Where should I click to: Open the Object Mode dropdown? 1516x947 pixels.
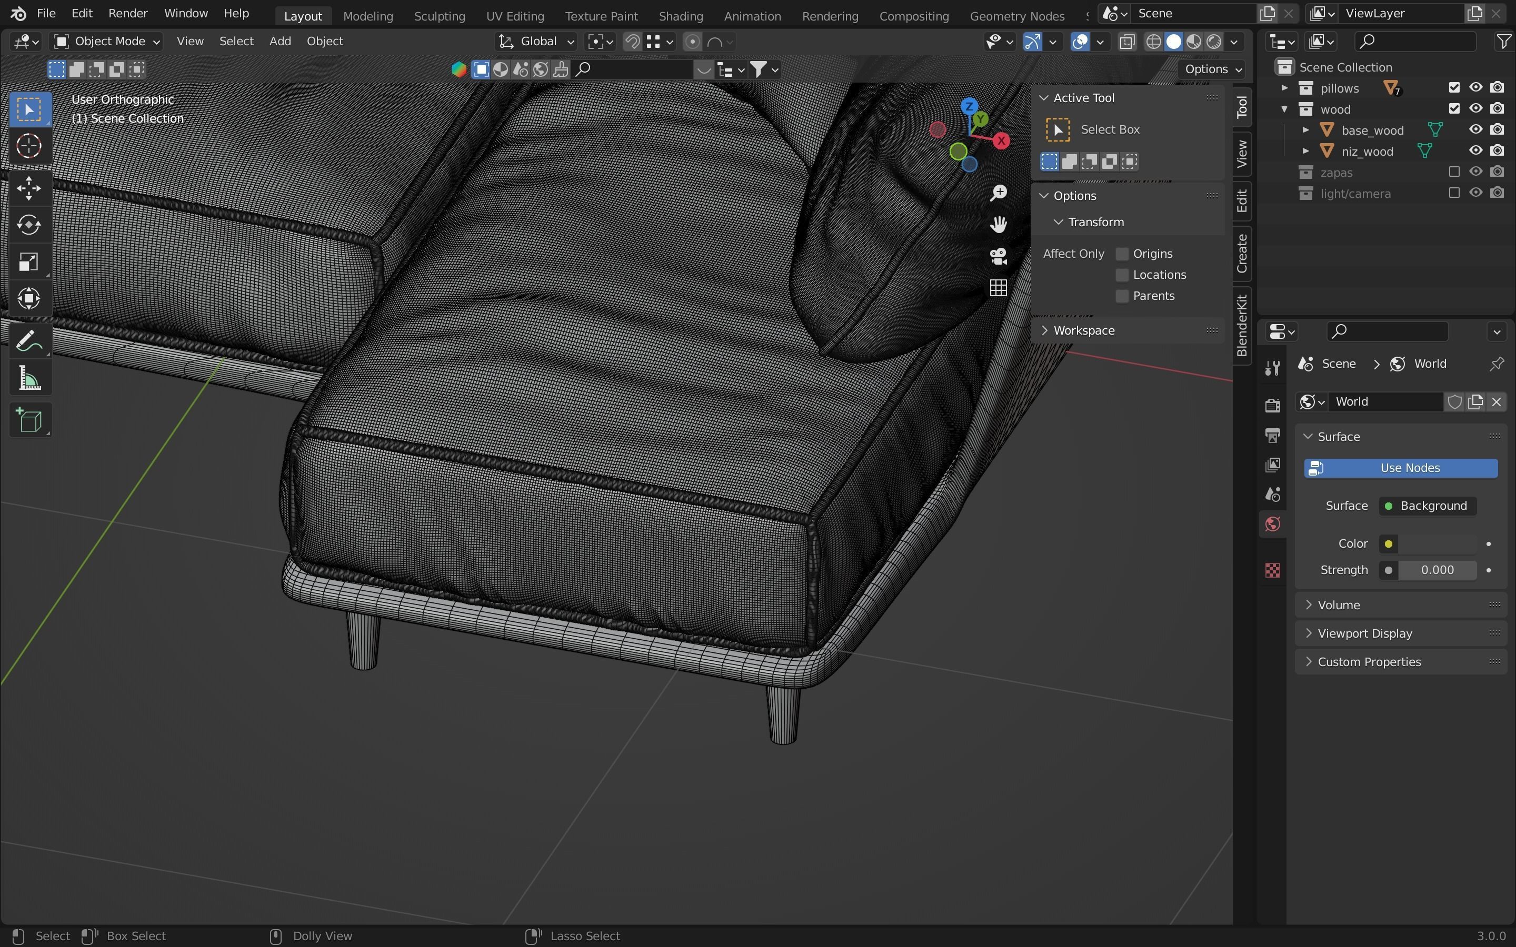(x=105, y=41)
